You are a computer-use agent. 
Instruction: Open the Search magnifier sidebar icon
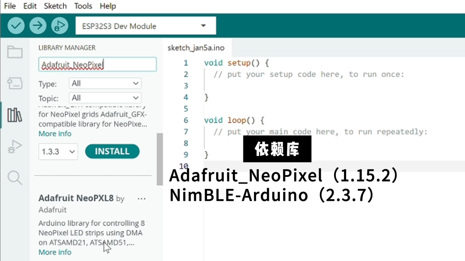pyautogui.click(x=15, y=178)
